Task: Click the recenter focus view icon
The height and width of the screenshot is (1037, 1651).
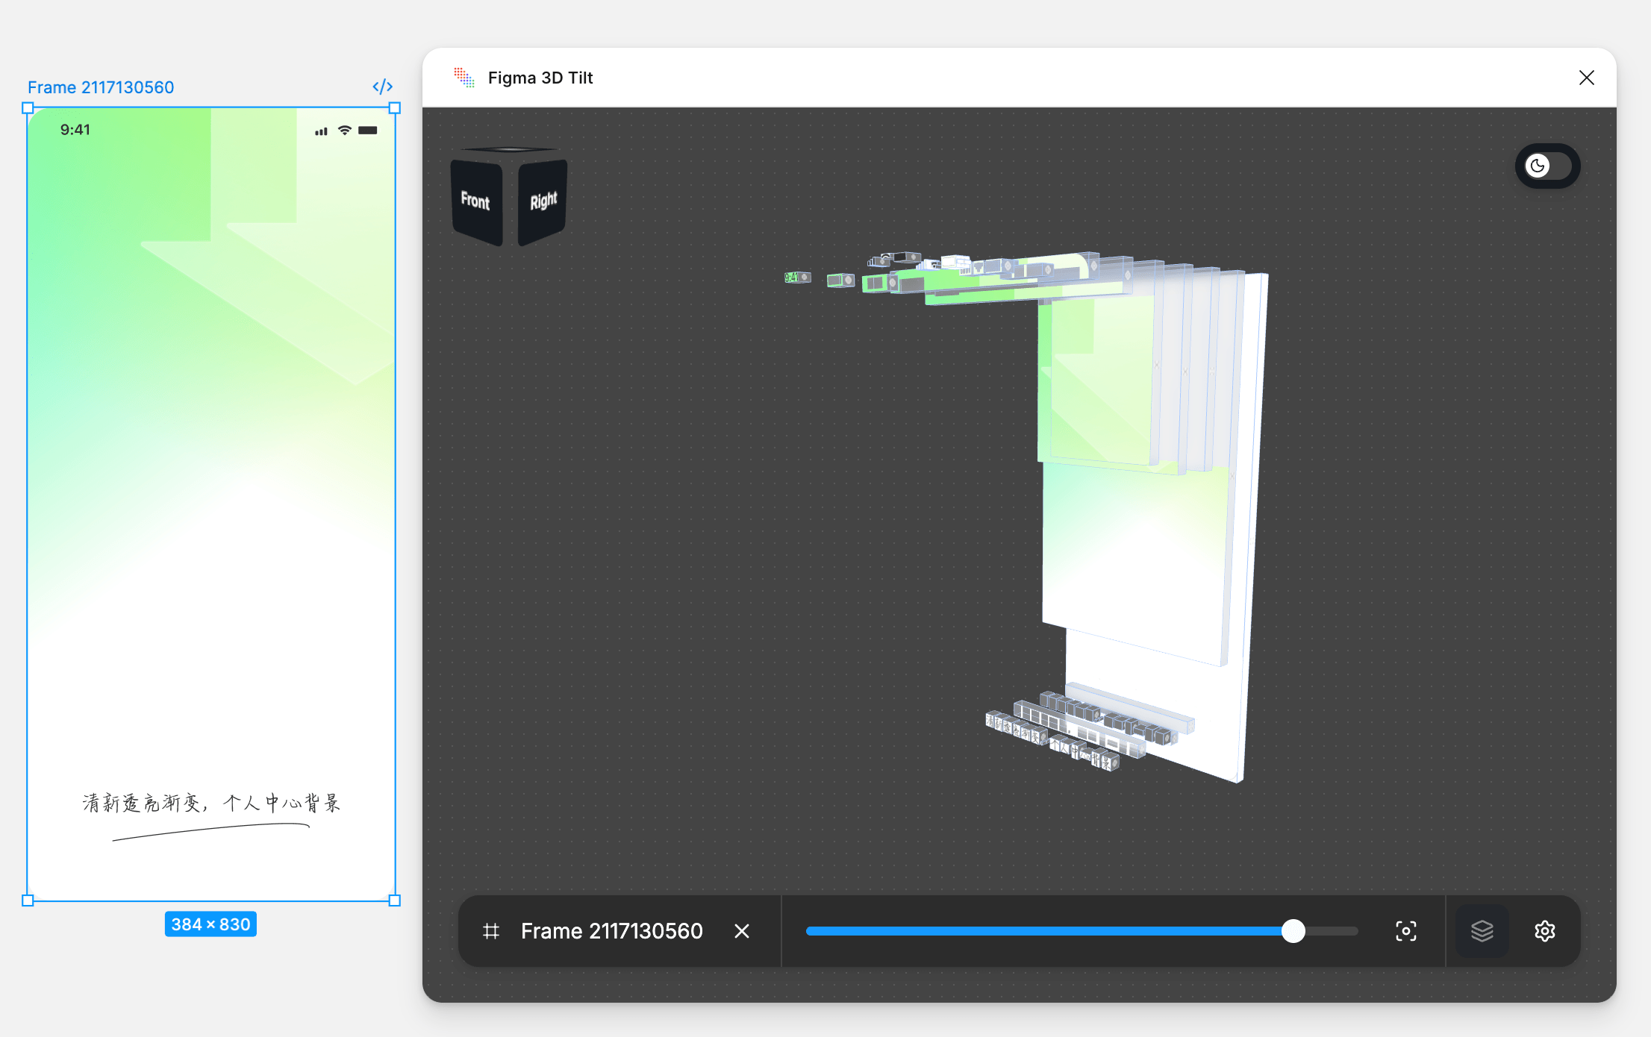Action: (1405, 931)
